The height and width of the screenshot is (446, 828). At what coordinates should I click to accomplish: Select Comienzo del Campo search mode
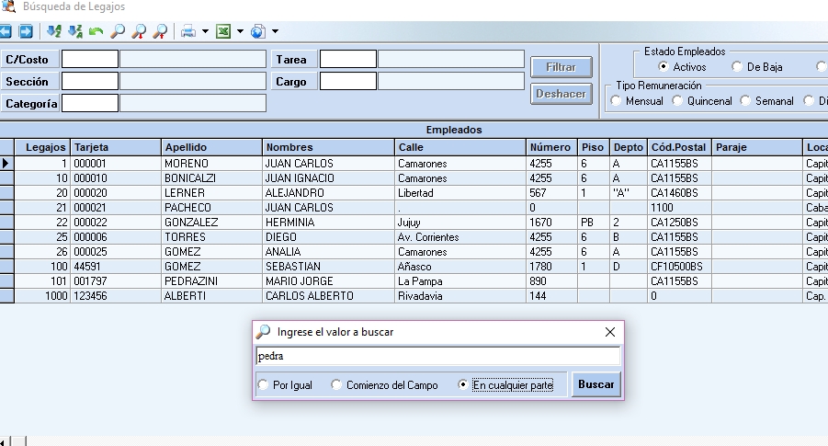pyautogui.click(x=336, y=384)
